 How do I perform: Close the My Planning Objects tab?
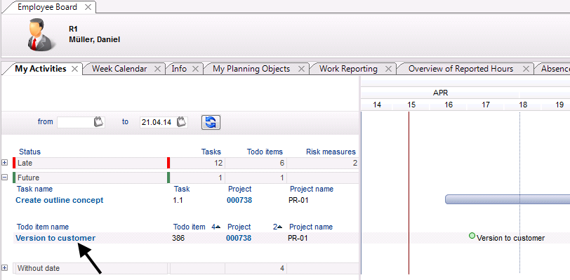pos(301,69)
